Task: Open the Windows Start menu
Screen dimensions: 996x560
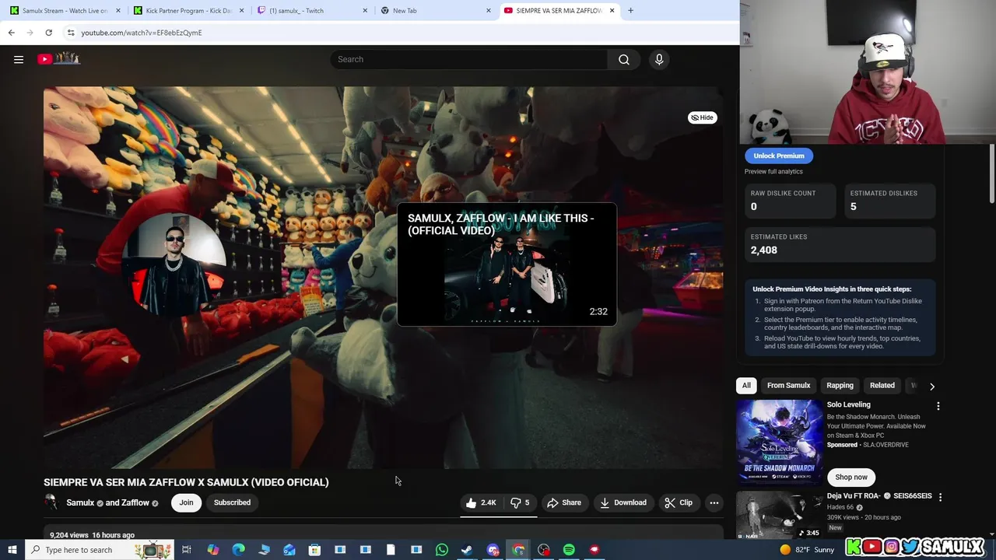Action: [12, 550]
